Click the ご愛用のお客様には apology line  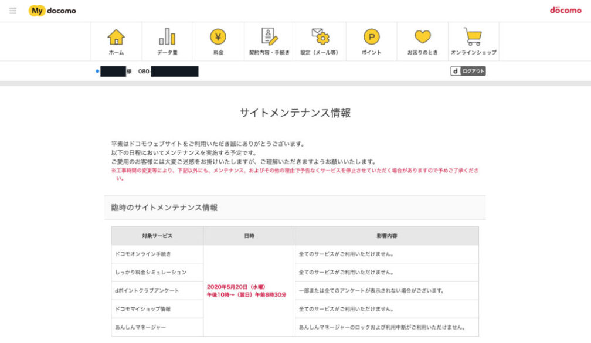coord(244,162)
